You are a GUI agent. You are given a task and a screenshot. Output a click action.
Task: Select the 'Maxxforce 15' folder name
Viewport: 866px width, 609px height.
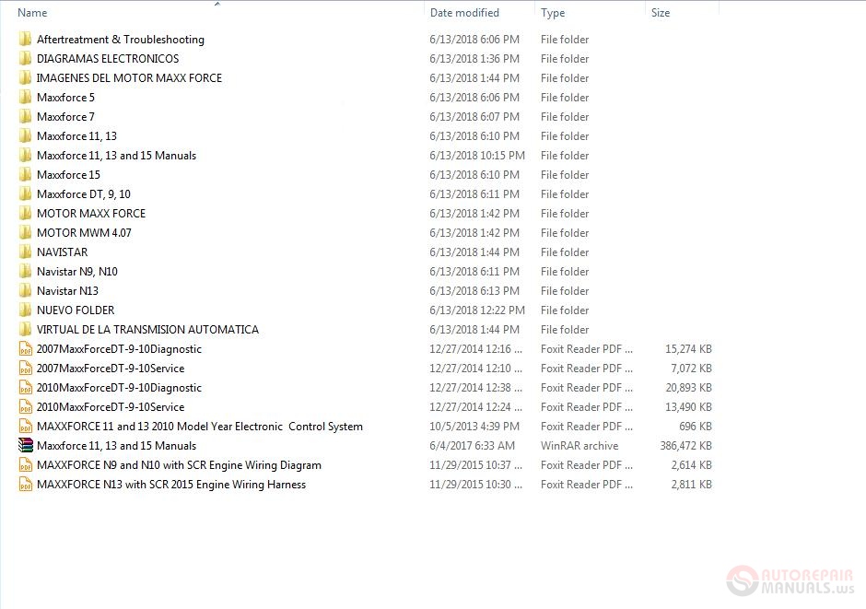click(x=68, y=174)
